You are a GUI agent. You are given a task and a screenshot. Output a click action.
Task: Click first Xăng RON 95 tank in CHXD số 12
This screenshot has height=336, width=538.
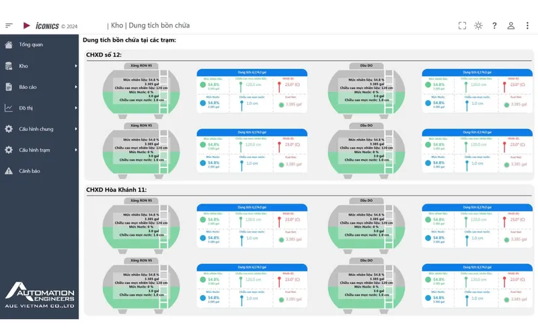click(141, 91)
